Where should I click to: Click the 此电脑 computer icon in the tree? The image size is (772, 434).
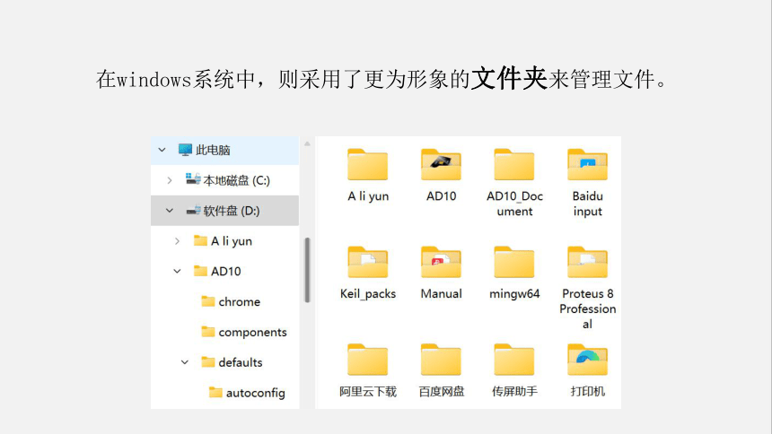[x=185, y=150]
